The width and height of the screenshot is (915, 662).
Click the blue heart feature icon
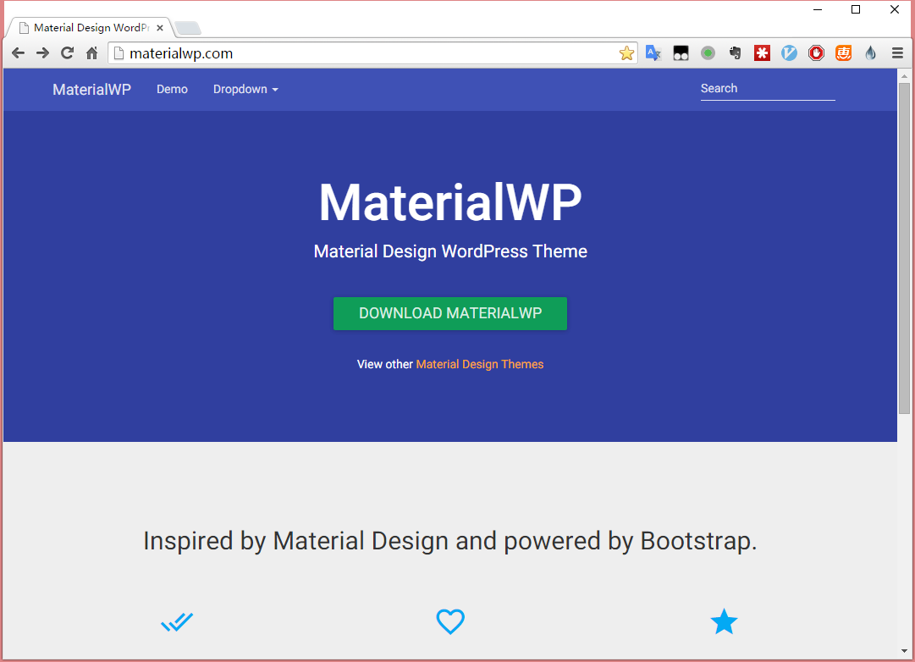(x=450, y=622)
